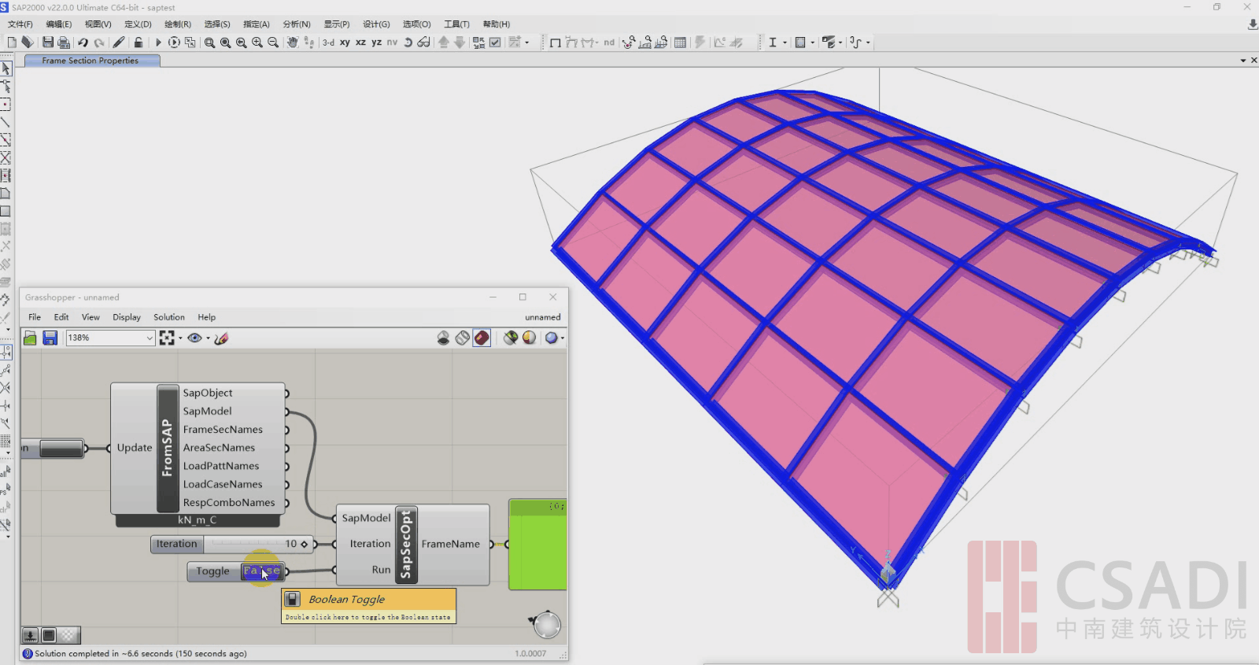Switch to the 3-d view

tap(328, 42)
